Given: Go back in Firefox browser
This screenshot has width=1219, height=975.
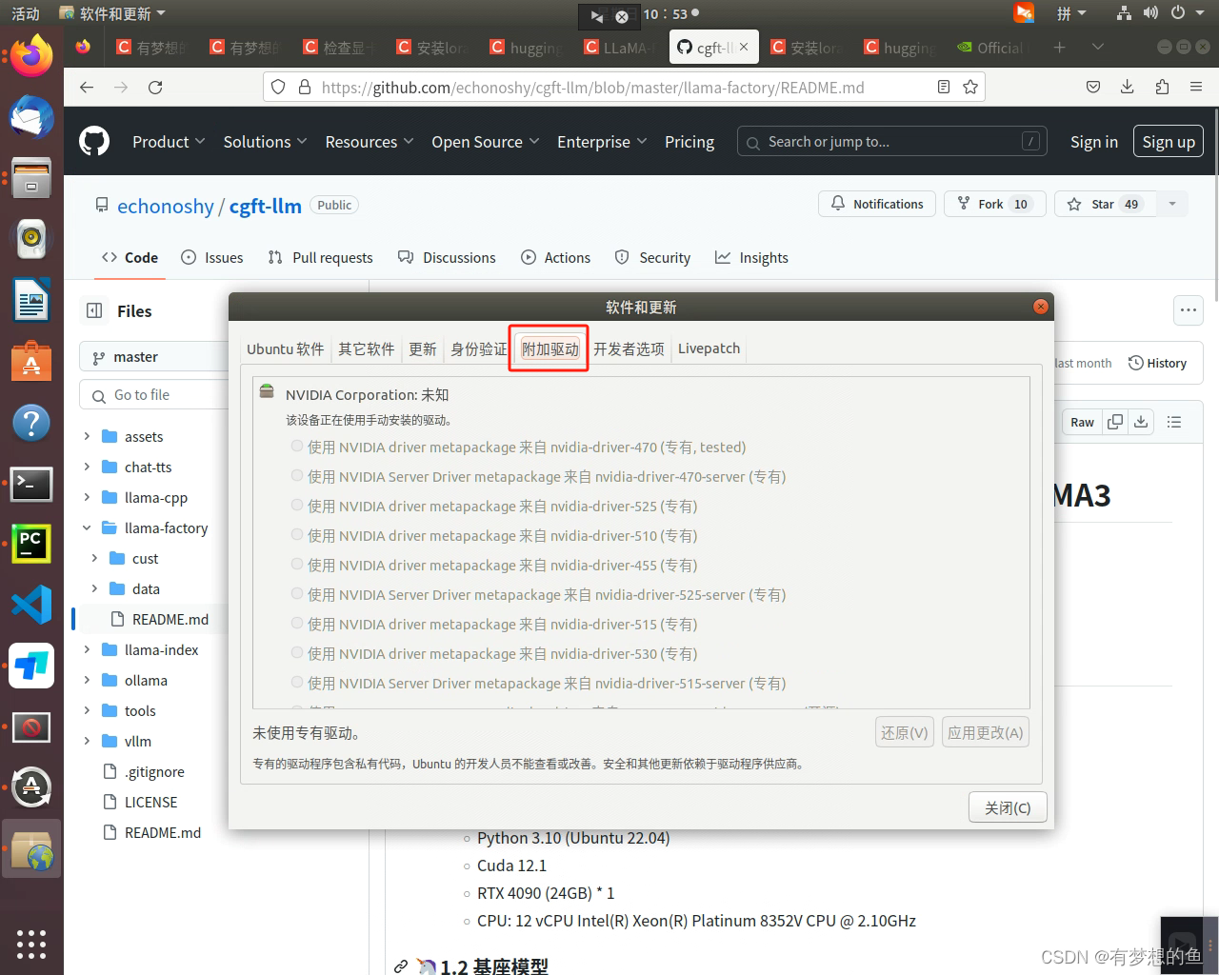Looking at the screenshot, I should click(x=87, y=87).
